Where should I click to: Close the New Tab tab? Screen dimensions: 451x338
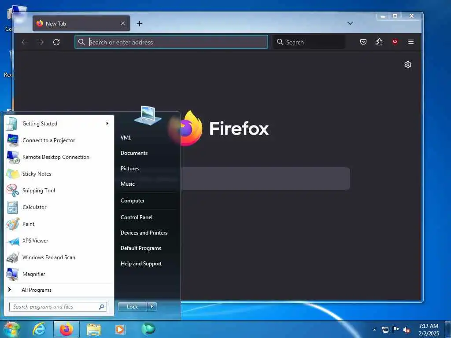[123, 24]
